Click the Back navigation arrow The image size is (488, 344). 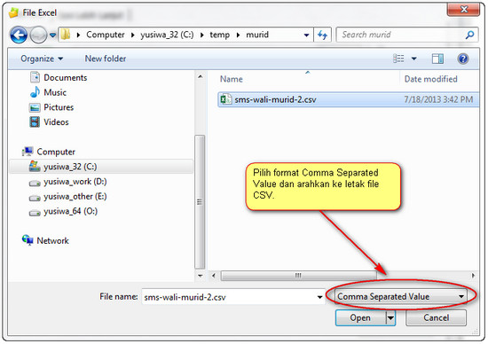pyautogui.click(x=19, y=35)
